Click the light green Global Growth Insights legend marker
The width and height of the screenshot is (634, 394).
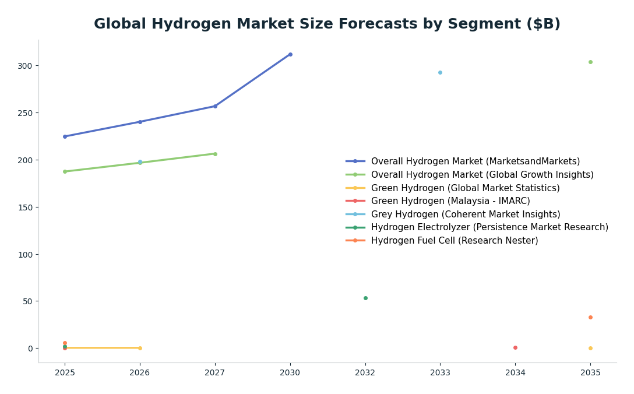[355, 175]
